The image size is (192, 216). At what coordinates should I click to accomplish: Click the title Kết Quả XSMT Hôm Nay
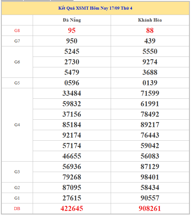pyautogui.click(x=95, y=8)
